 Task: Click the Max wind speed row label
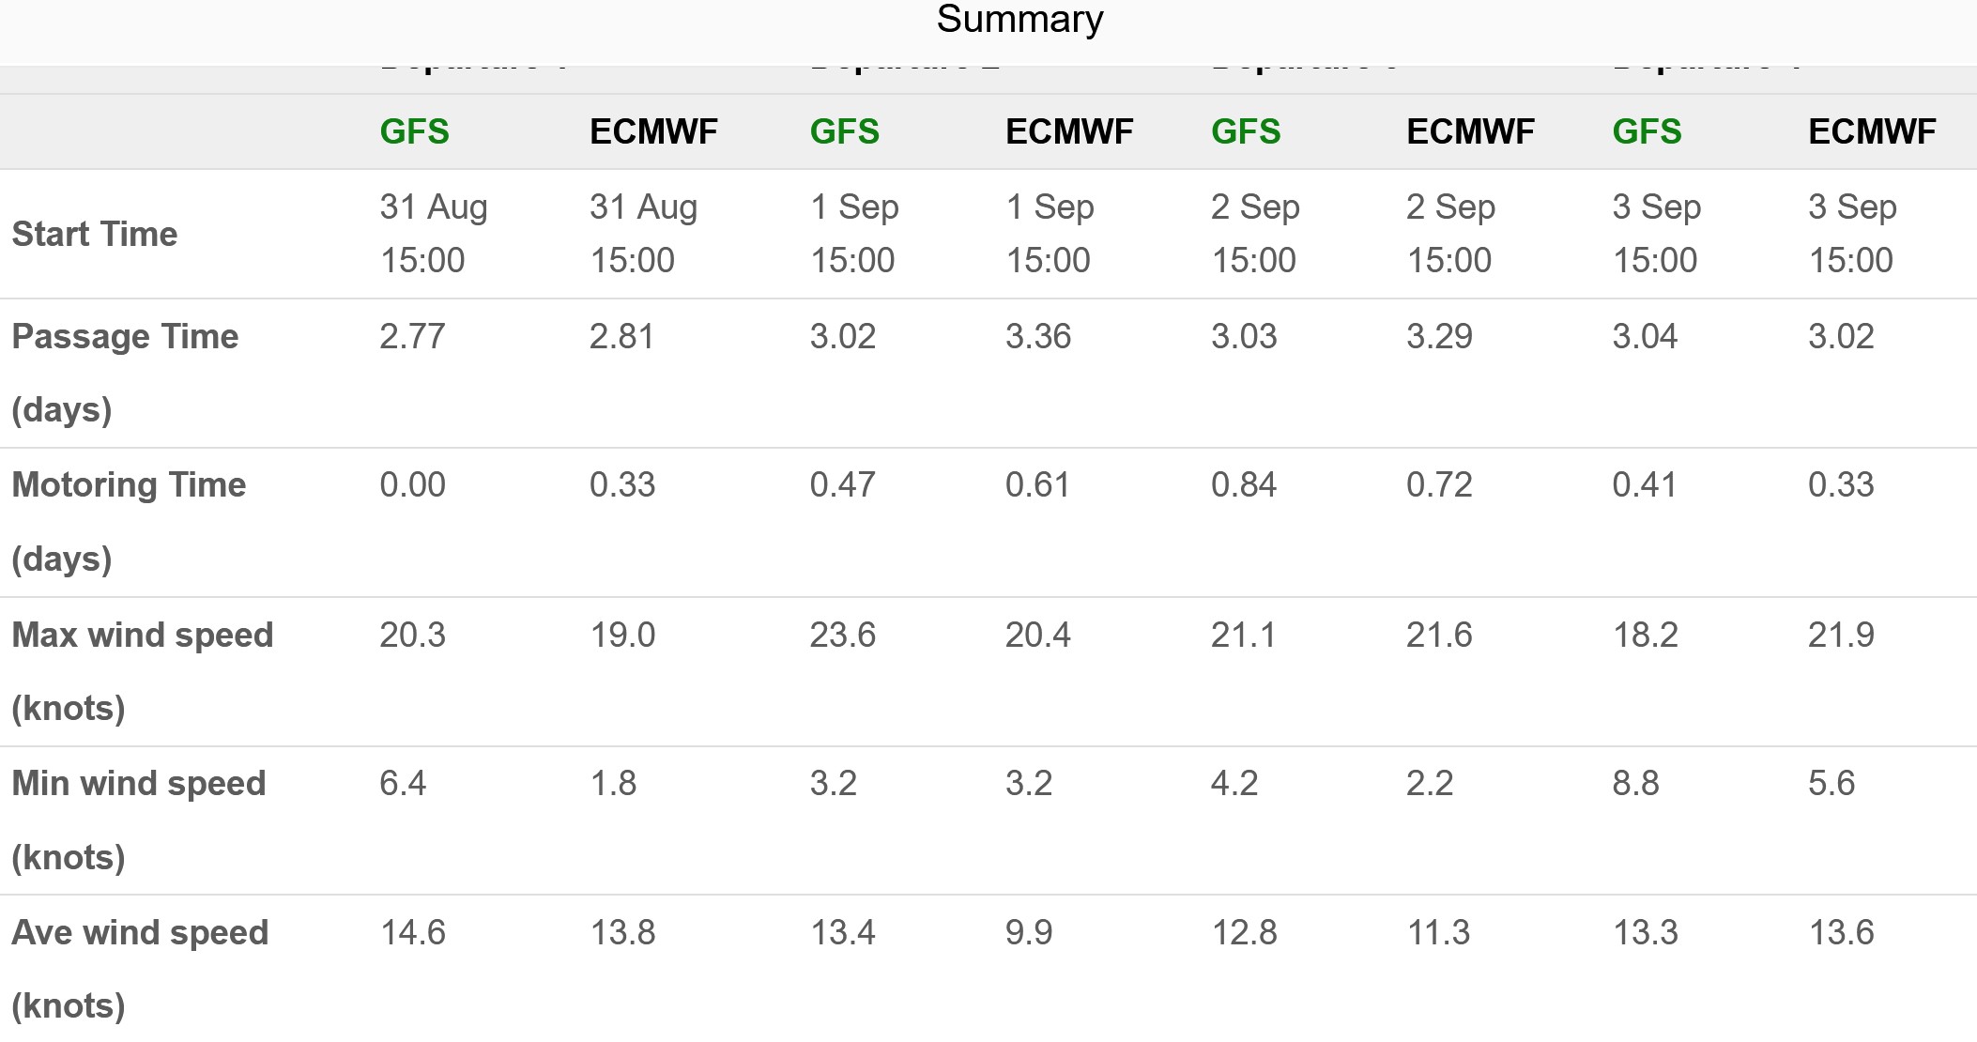point(142,670)
